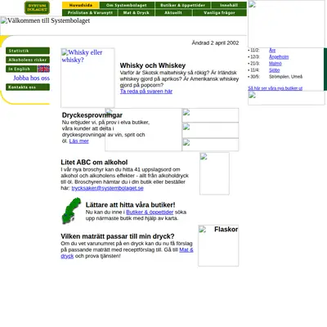Image resolution: width=327 pixels, height=327 pixels.
Task: Open the Malmö store link
Action: [x=275, y=64]
